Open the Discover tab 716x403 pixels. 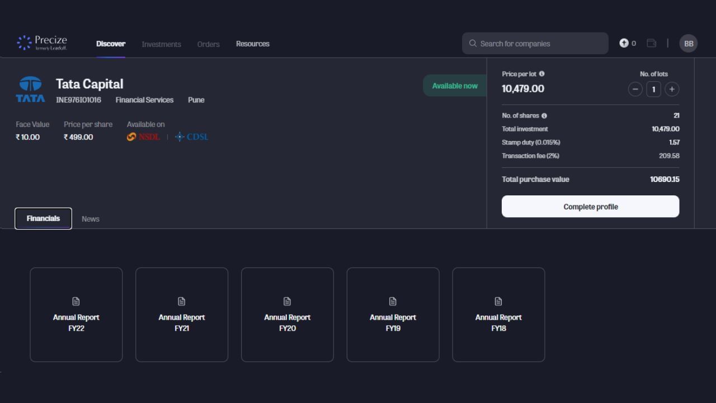point(111,44)
